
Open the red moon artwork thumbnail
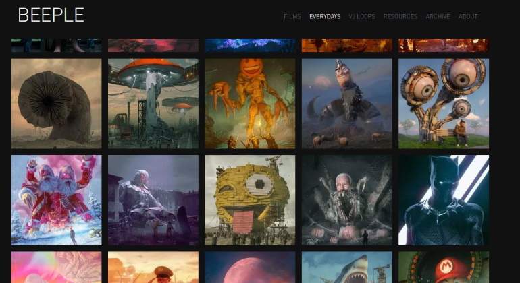[x=250, y=268]
